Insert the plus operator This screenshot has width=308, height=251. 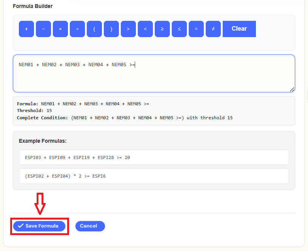pos(26,29)
